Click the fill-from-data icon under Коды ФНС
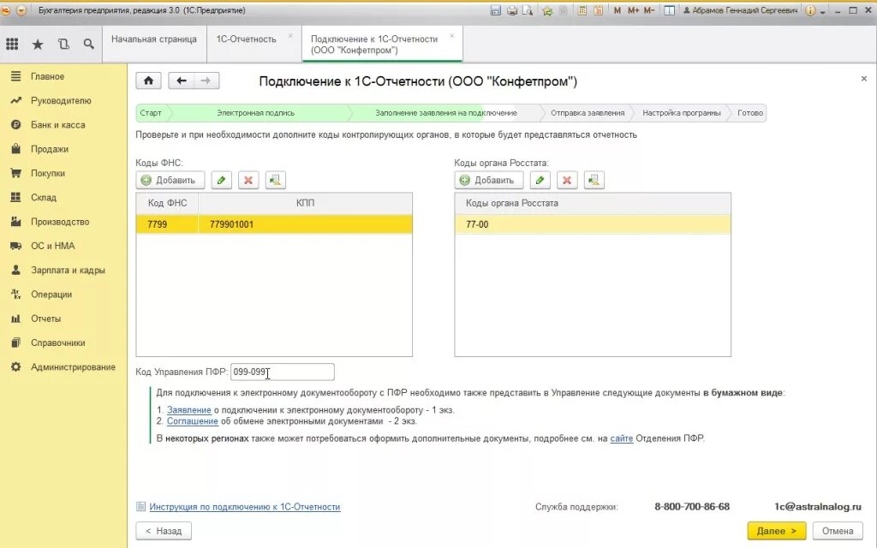This screenshot has height=548, width=877. [x=275, y=180]
